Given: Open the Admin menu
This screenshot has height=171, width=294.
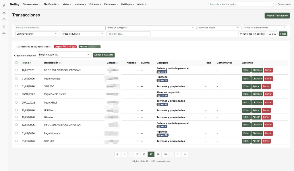Looking at the screenshot, I should (x=142, y=4).
